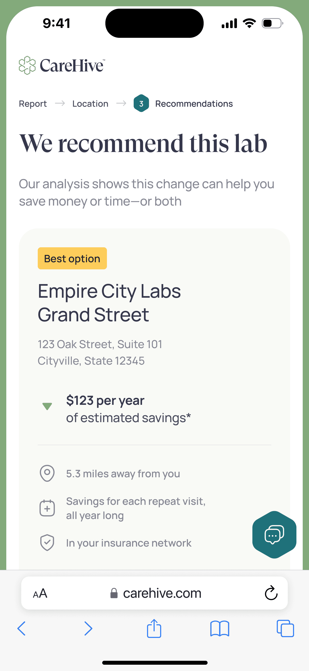The height and width of the screenshot is (671, 309).
Task: Go back to the Location step
Action: click(x=90, y=104)
